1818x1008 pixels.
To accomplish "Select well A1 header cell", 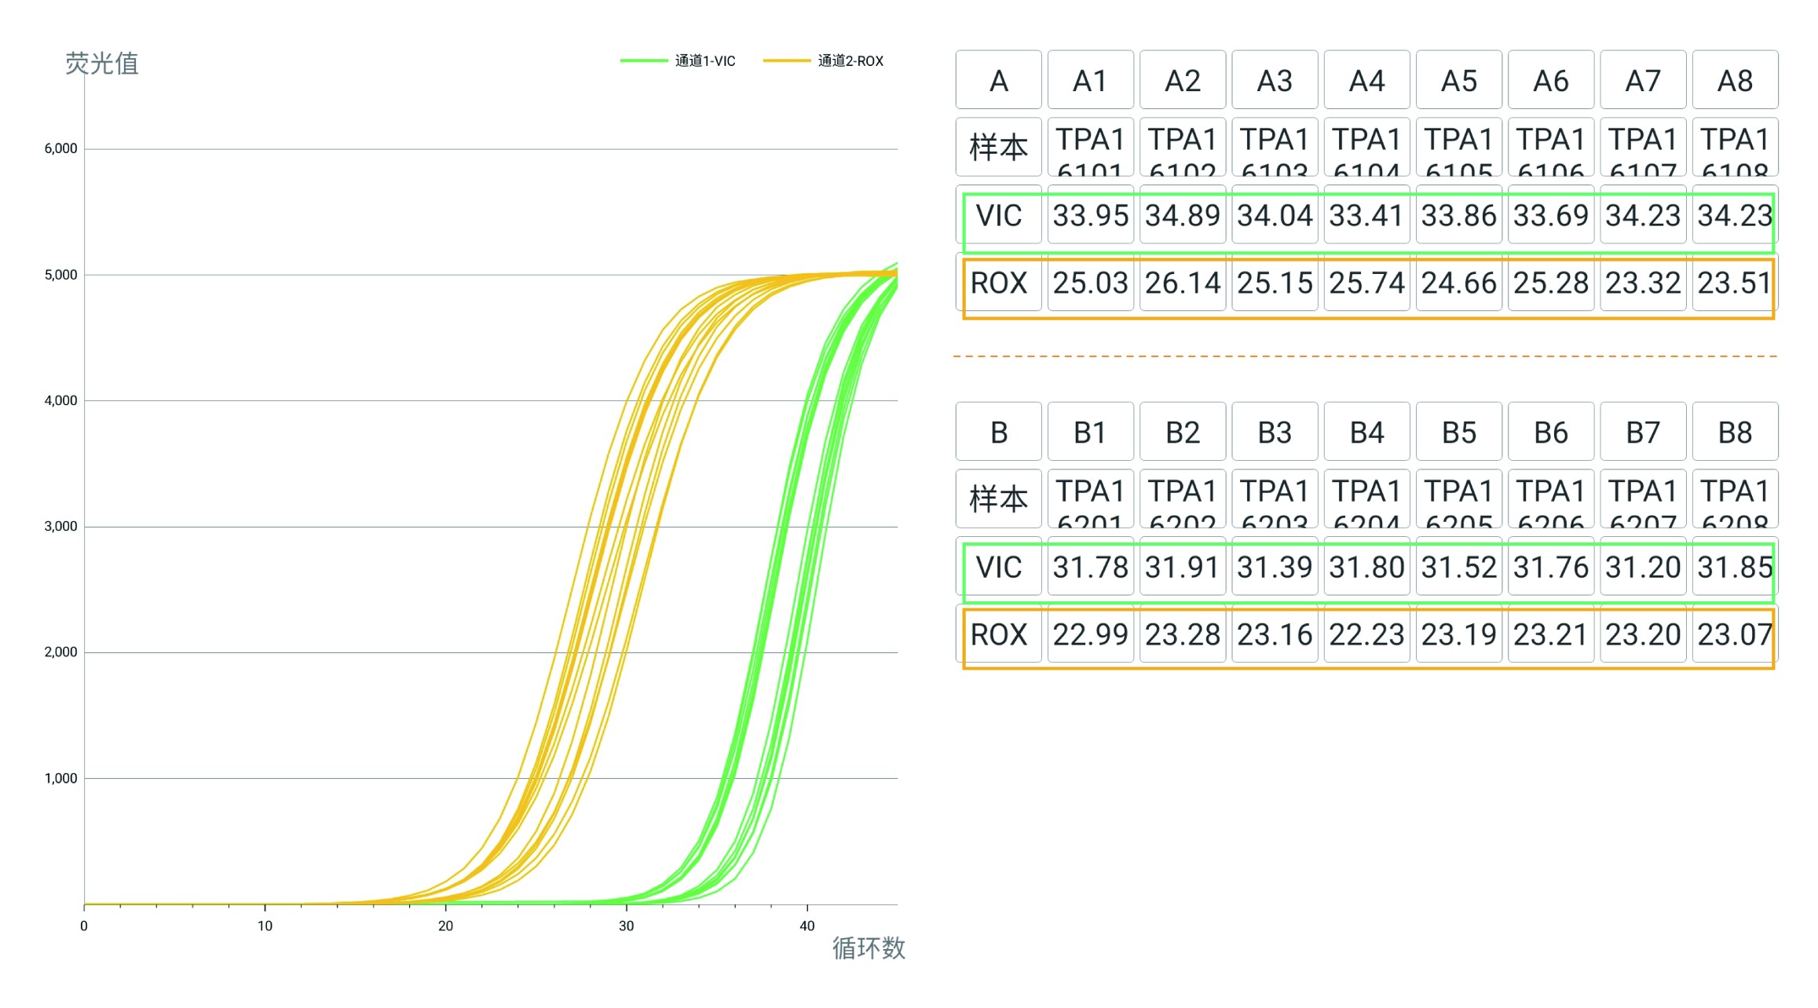I will (x=1090, y=80).
